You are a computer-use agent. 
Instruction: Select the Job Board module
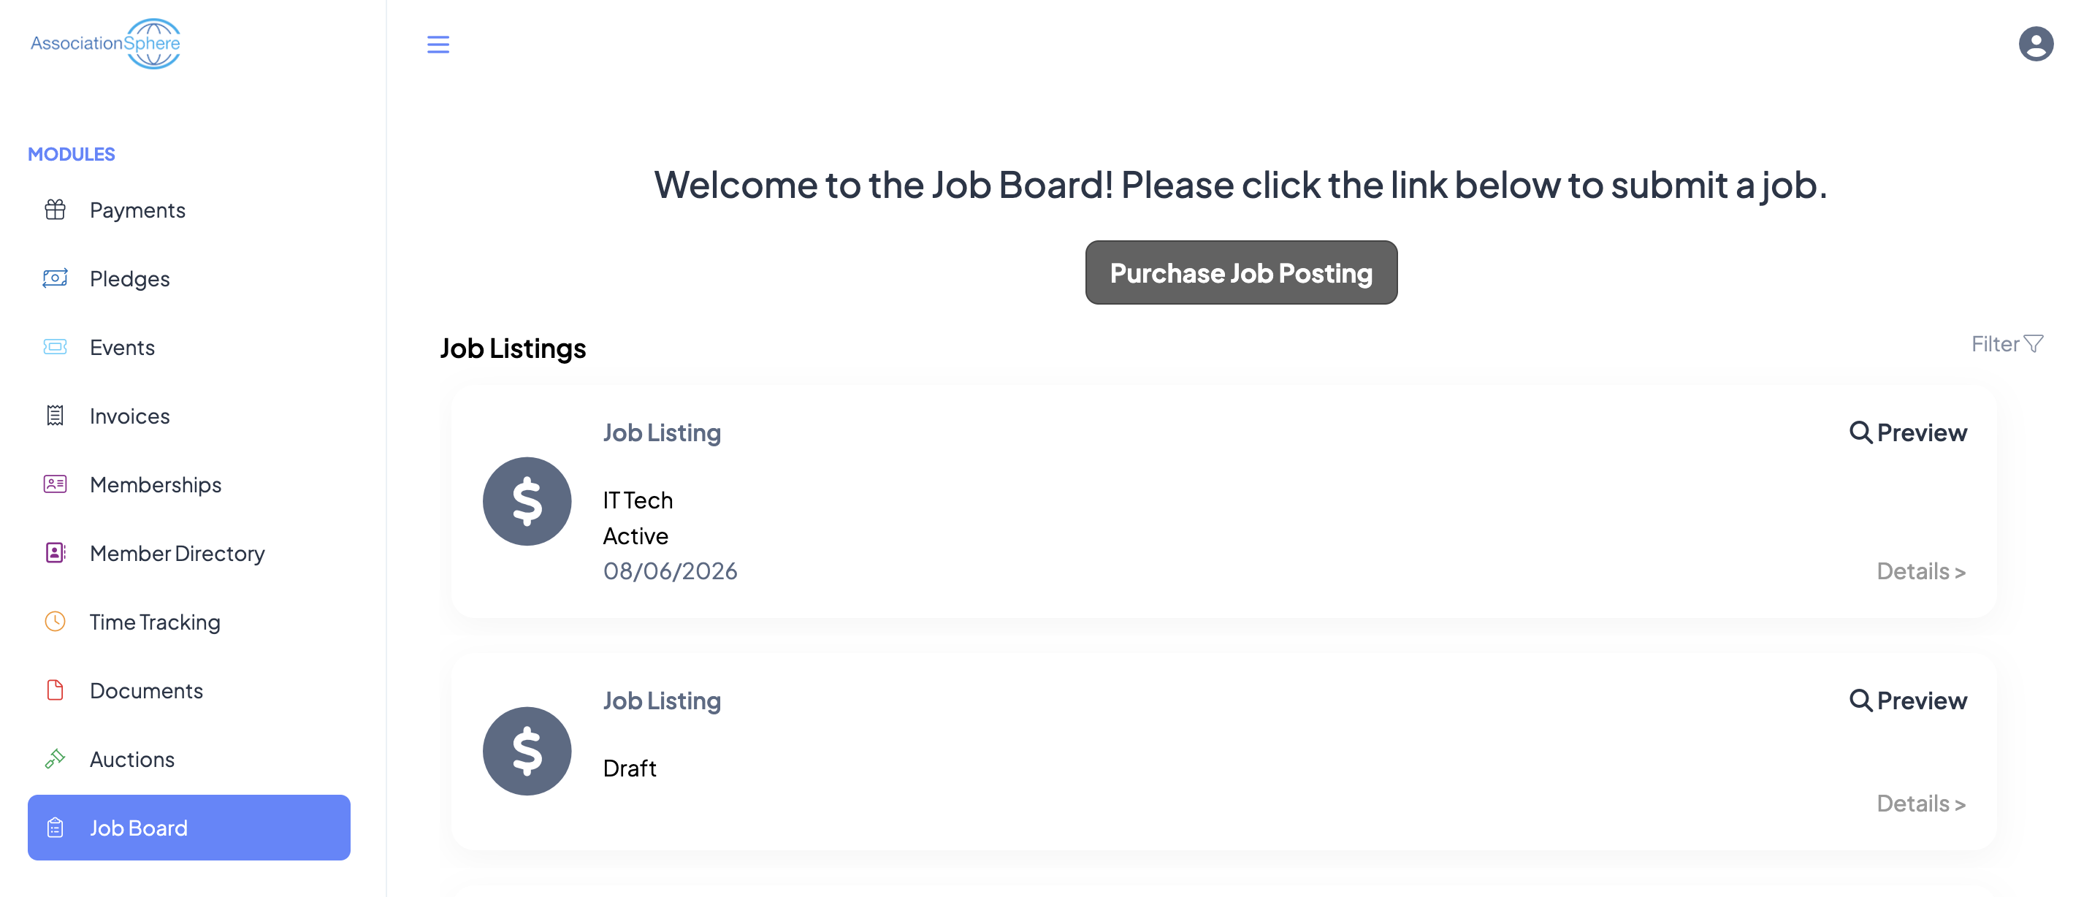coord(189,827)
